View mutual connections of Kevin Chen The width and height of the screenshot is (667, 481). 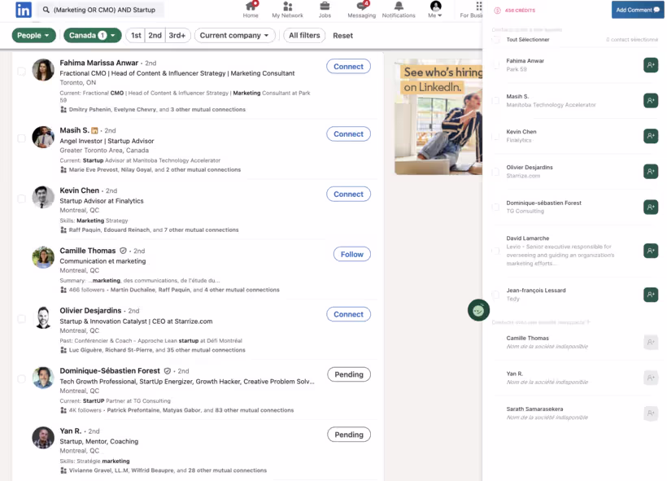[x=154, y=230]
